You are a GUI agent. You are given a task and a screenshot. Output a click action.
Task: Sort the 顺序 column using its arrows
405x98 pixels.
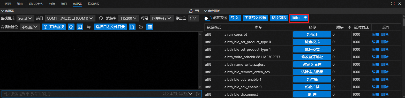(x=349, y=27)
